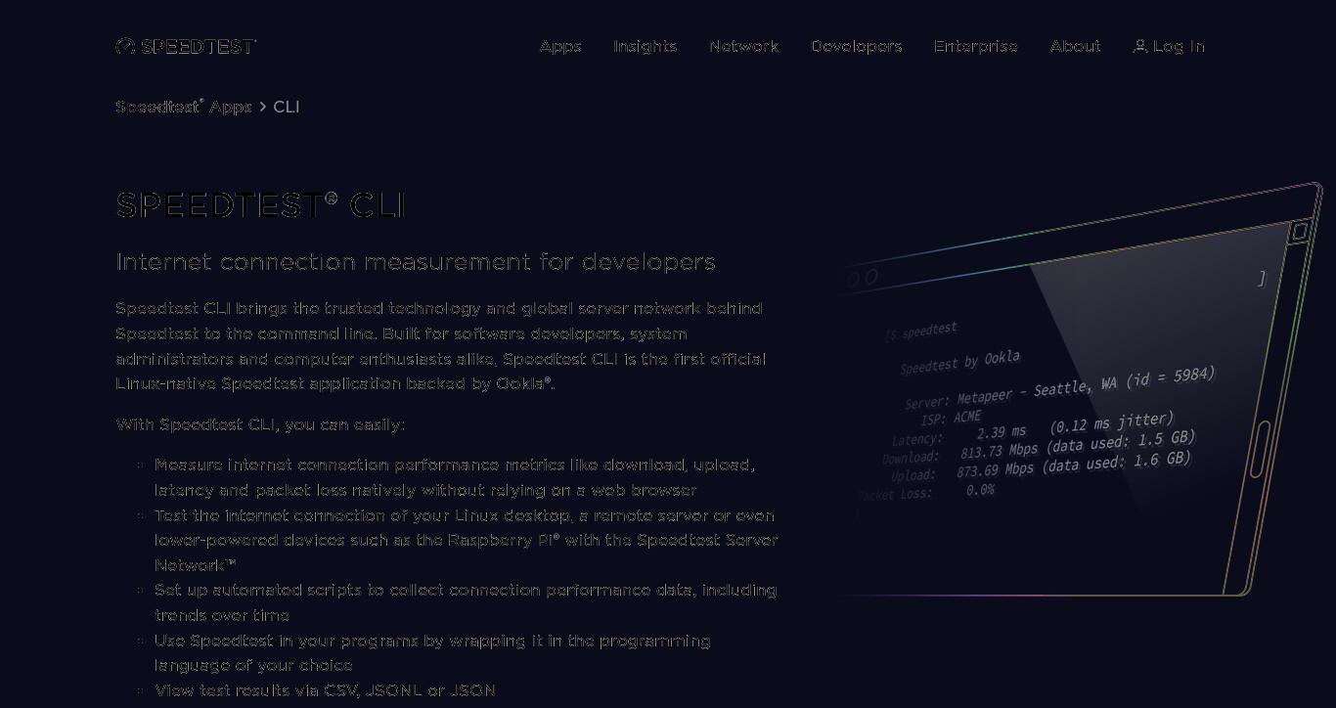Open the About menu
Viewport: 1336px width, 708px height.
[x=1075, y=46]
